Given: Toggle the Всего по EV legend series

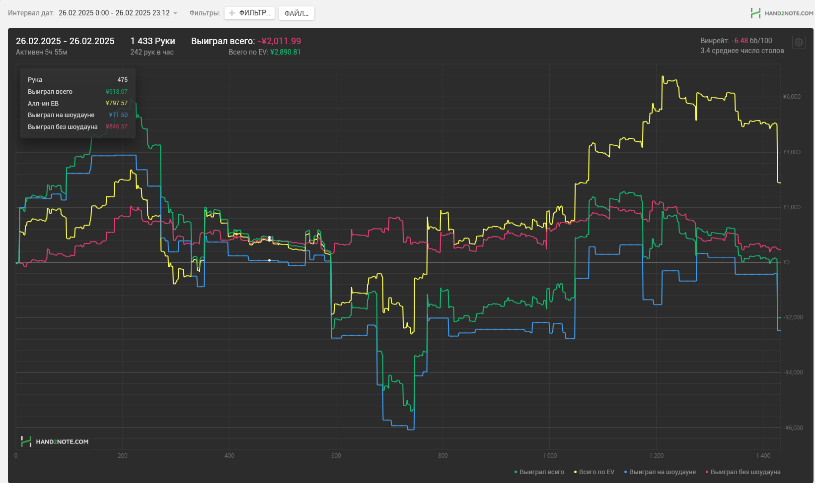Looking at the screenshot, I should [594, 472].
